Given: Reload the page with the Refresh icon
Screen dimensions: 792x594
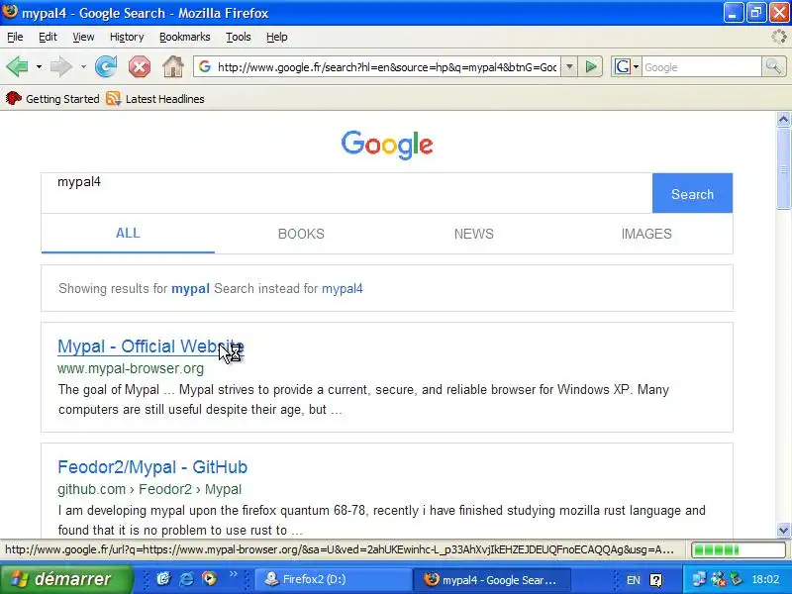Looking at the screenshot, I should point(106,66).
